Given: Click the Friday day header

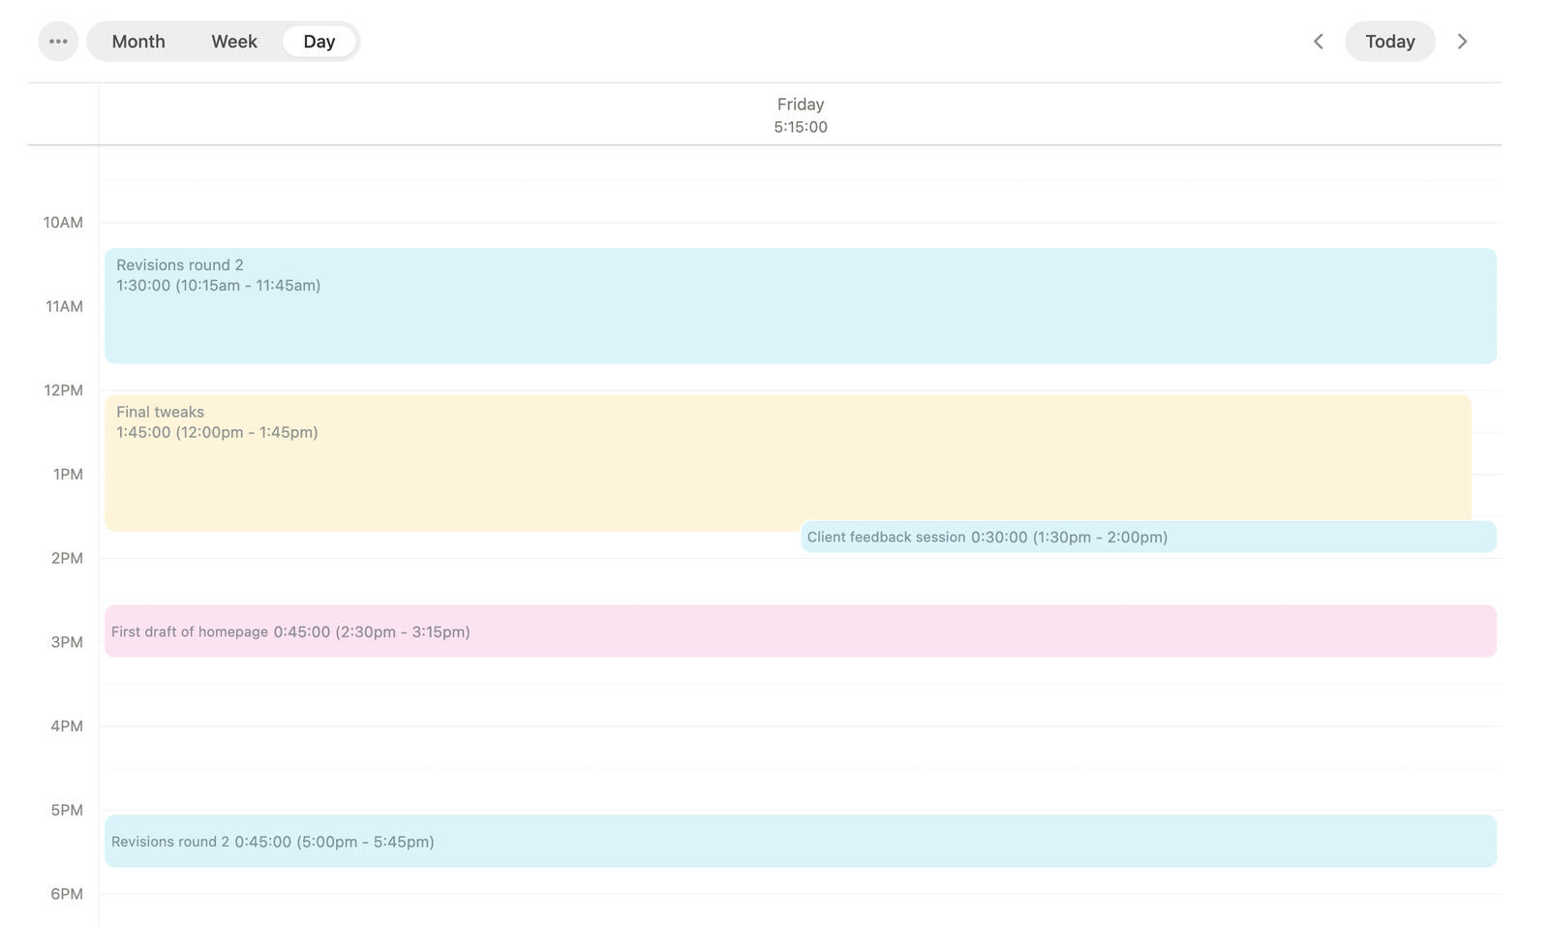Looking at the screenshot, I should tap(800, 104).
